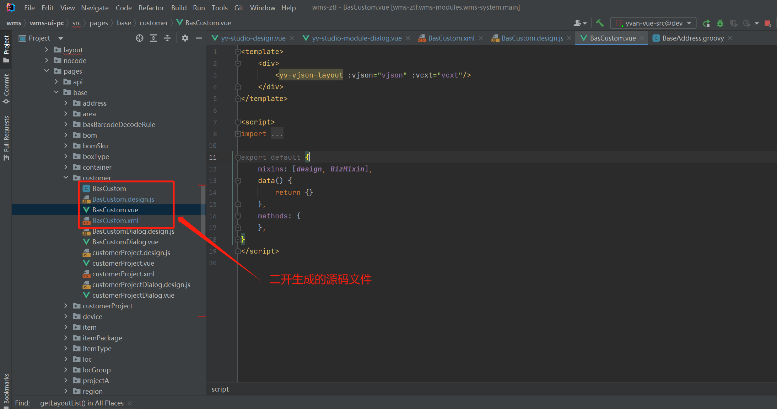Screen dimensions: 777x409
Task: Open the Project tool window sidebar tab
Action: pos(6,49)
